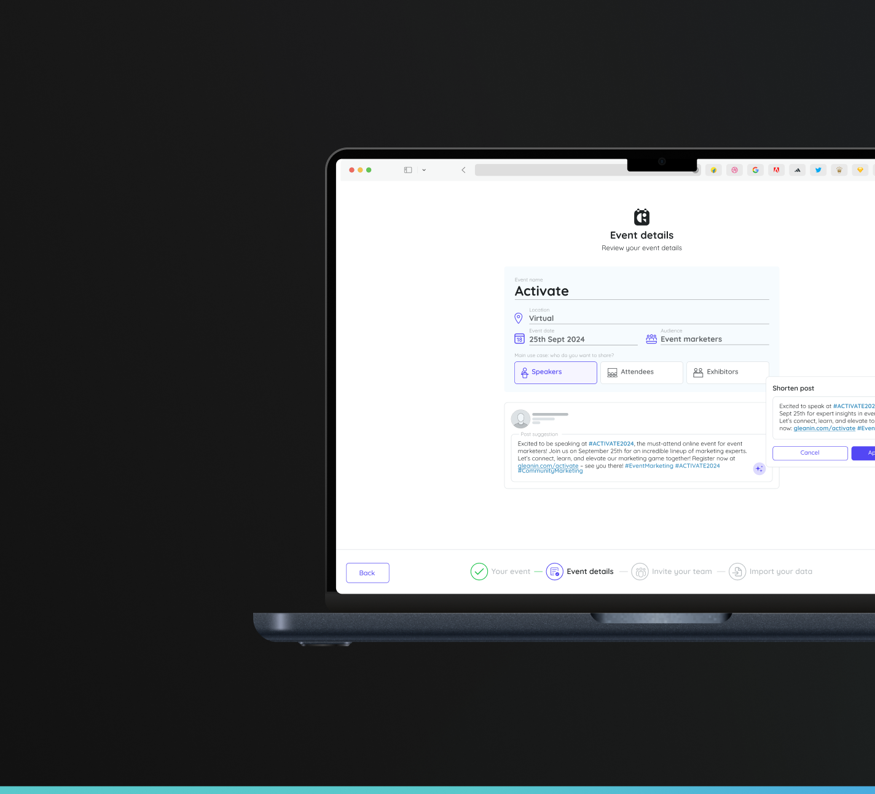Click the audience people icon beside Event marketers
Viewport: 875px width, 794px height.
[651, 339]
